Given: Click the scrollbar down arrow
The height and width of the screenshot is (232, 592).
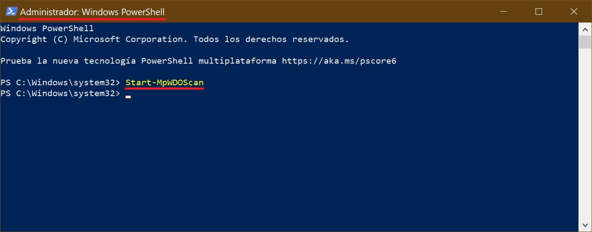Looking at the screenshot, I should click(585, 225).
